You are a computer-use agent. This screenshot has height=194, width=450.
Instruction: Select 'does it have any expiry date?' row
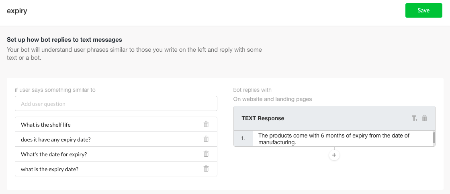click(116, 139)
